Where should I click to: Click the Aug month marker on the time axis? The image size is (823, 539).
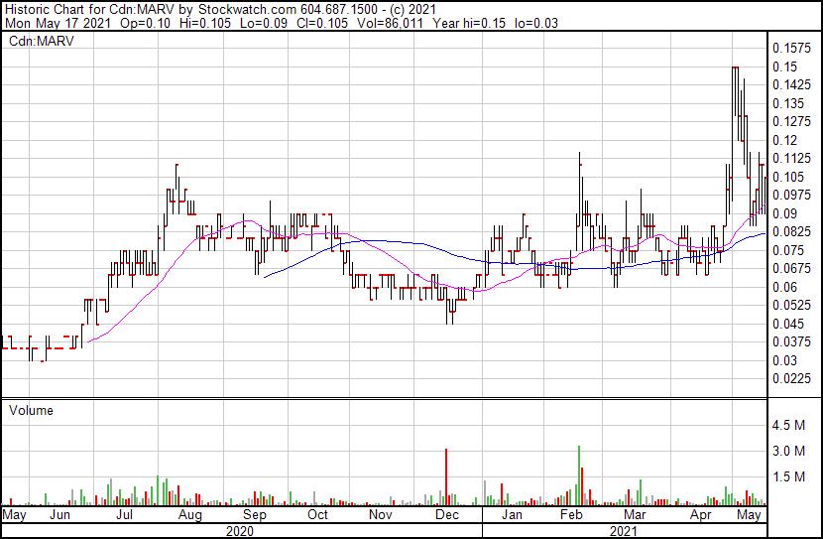190,516
